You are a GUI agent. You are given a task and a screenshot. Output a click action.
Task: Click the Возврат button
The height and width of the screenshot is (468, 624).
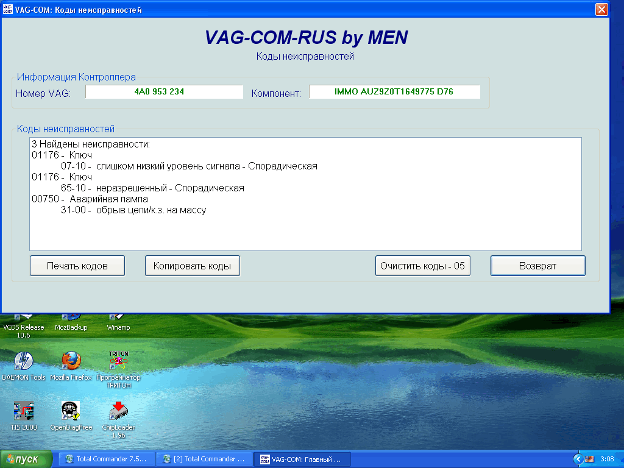537,266
